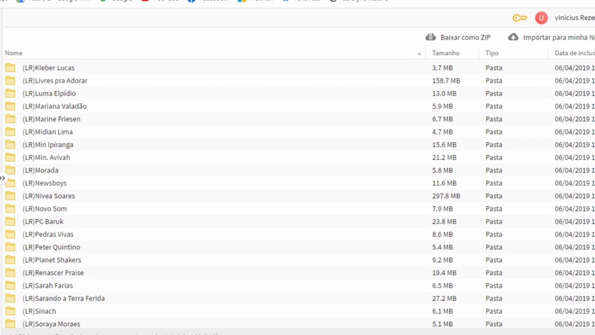
Task: Sort by Tipo column header
Action: coord(492,53)
